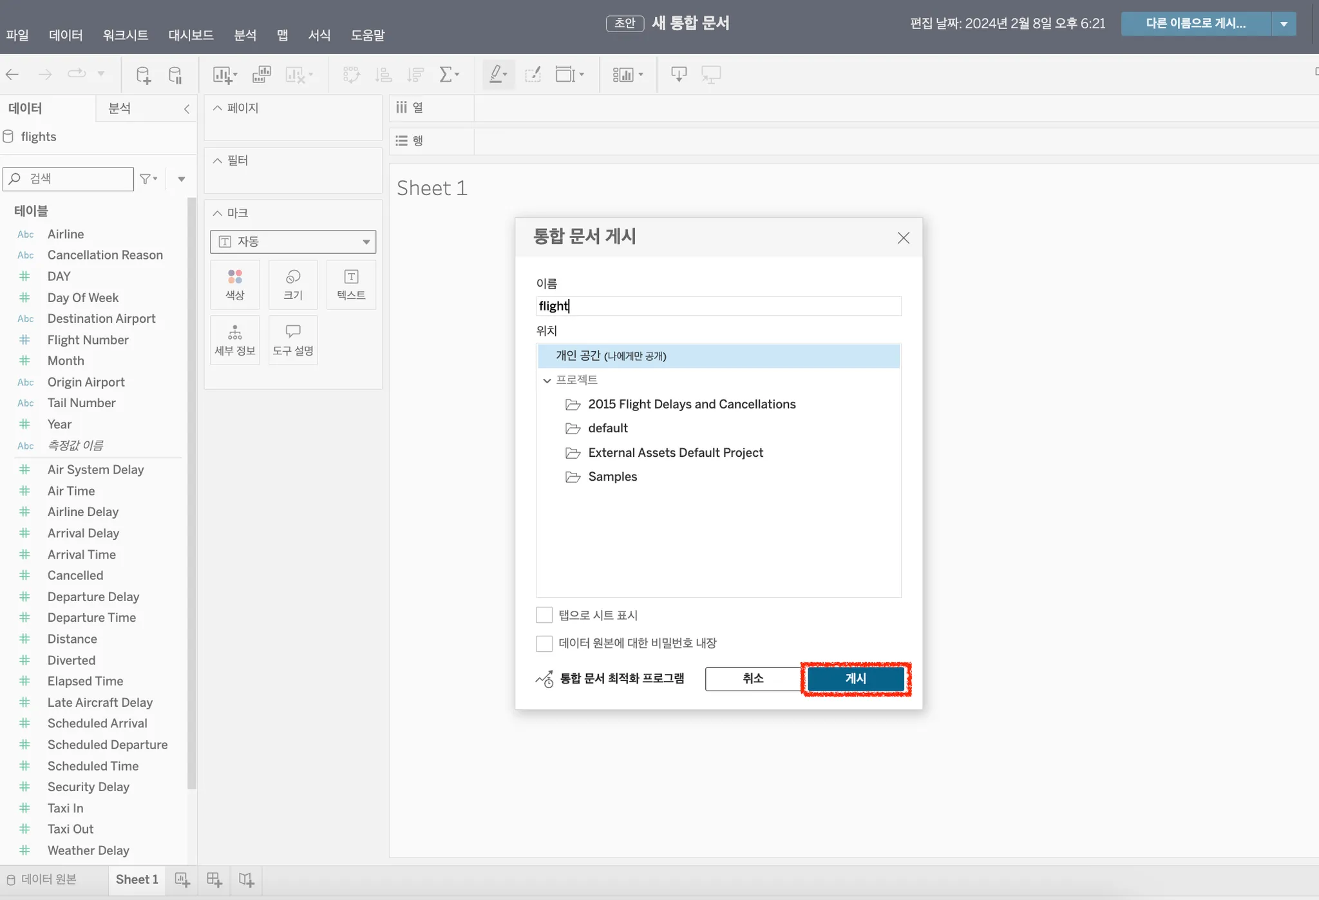Enable 탭으로 시트 표시 checkbox

pos(544,615)
